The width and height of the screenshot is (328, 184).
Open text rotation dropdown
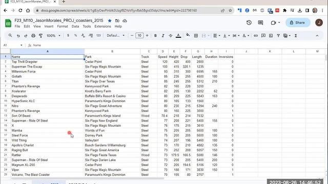(x=245, y=36)
